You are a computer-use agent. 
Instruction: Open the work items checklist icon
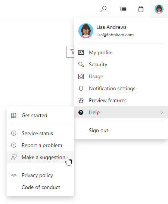[123, 9]
